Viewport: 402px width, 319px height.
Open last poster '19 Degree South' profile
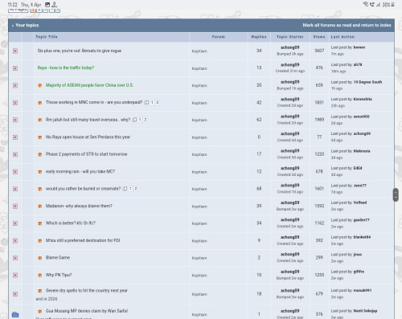pos(367,82)
